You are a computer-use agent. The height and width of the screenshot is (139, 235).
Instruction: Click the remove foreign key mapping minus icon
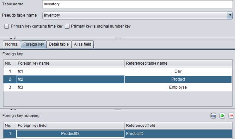[x=231, y=116]
